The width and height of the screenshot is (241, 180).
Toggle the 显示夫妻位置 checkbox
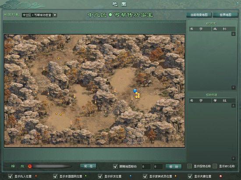pyautogui.click(x=190, y=176)
